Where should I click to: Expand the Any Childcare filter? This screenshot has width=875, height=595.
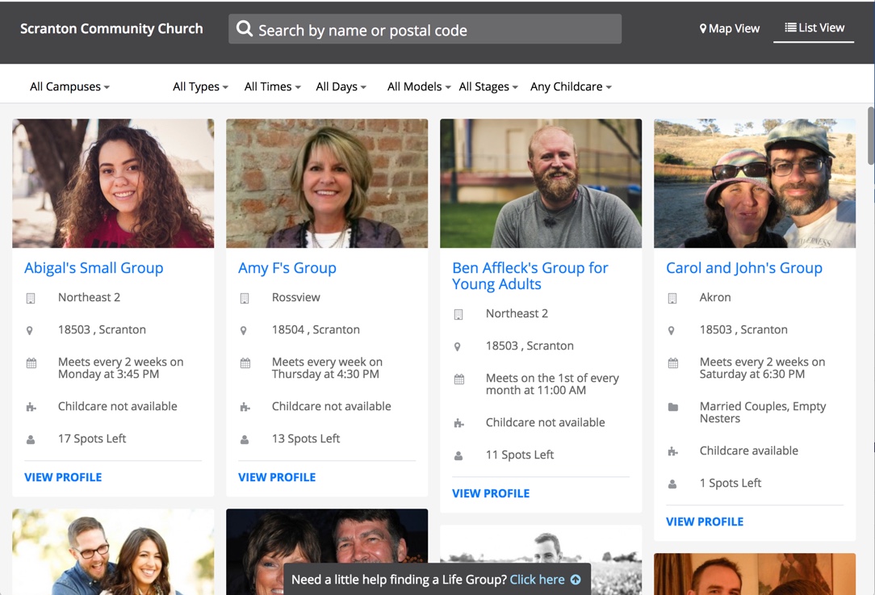571,86
